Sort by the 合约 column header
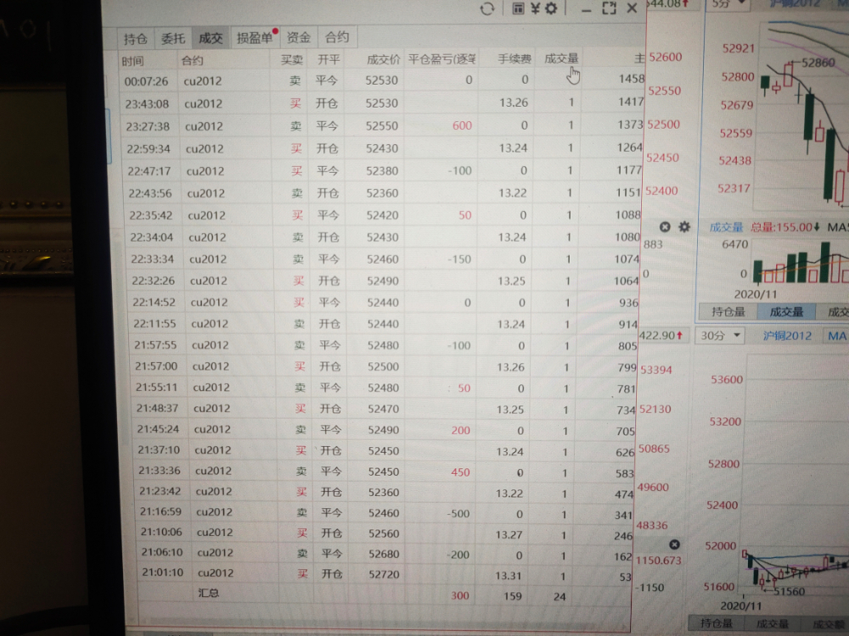Viewport: 849px width, 636px height. (192, 60)
